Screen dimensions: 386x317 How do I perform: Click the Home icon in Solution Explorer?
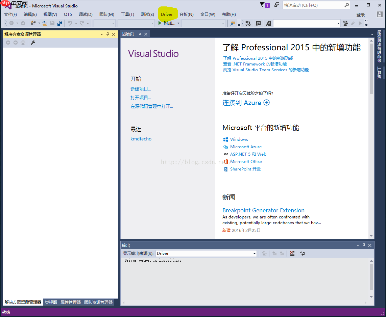[23, 42]
